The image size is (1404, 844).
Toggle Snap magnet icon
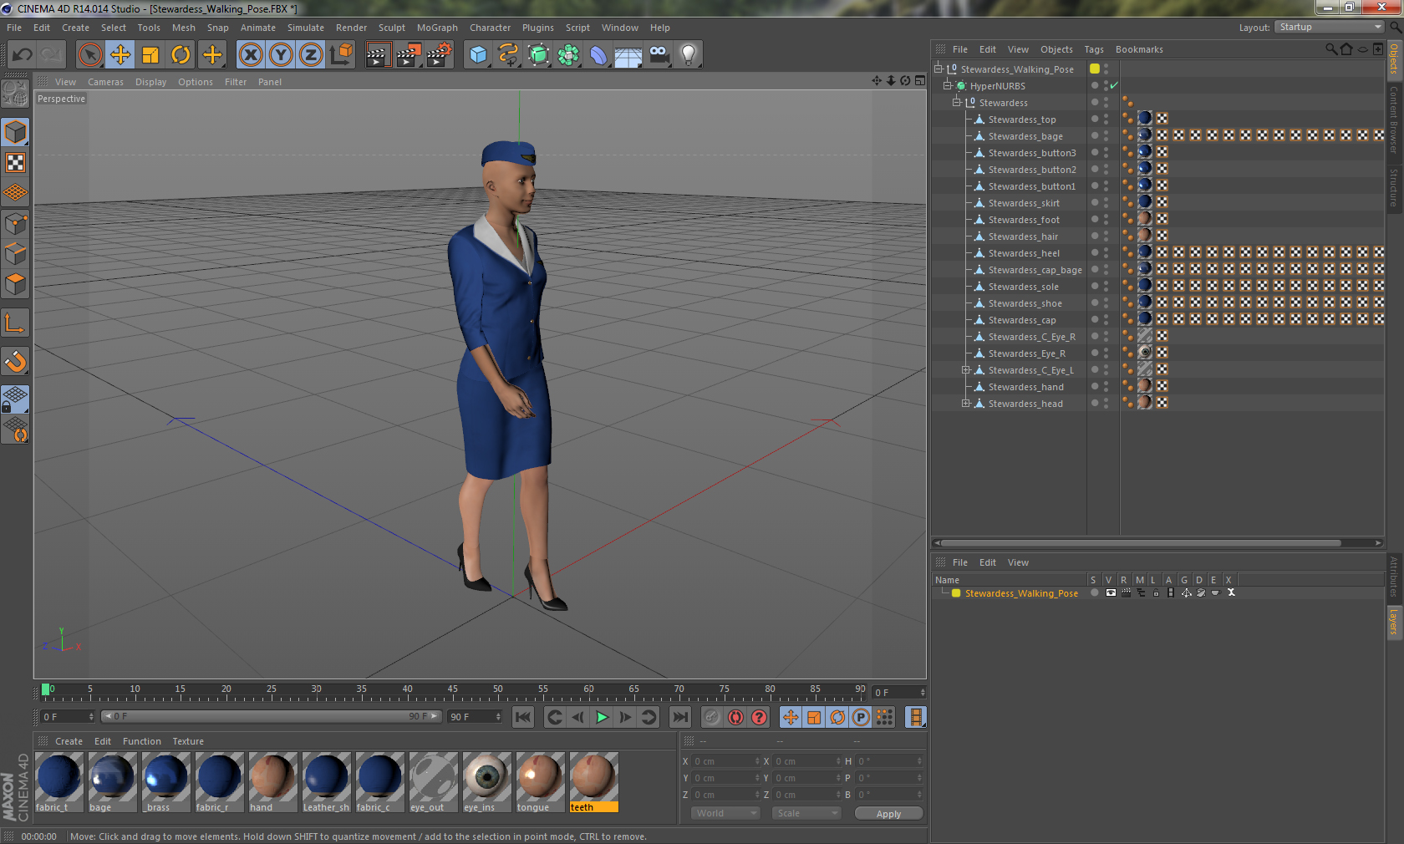[15, 361]
